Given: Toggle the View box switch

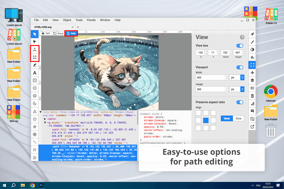Looking at the screenshot, I should tap(240, 46).
